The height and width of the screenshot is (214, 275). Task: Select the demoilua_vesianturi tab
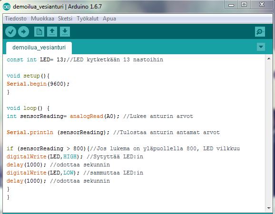[x=39, y=48]
